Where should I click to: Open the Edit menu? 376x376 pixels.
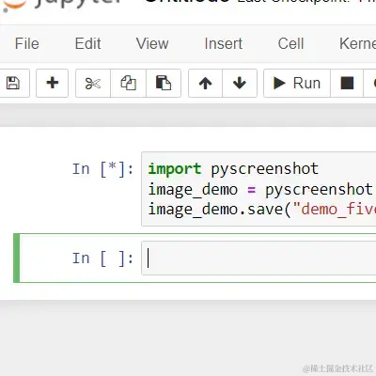pos(87,43)
